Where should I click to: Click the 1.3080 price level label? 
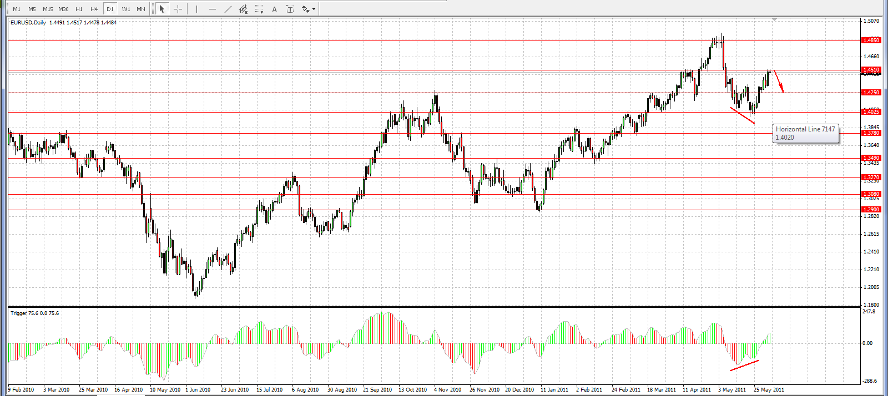[x=871, y=194]
